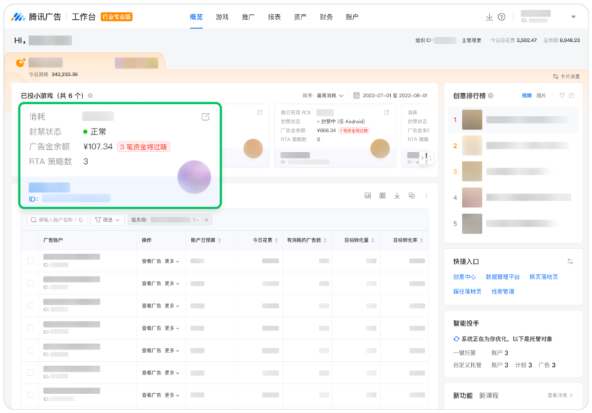Switch to the 报表 top navigation tab

coord(274,17)
